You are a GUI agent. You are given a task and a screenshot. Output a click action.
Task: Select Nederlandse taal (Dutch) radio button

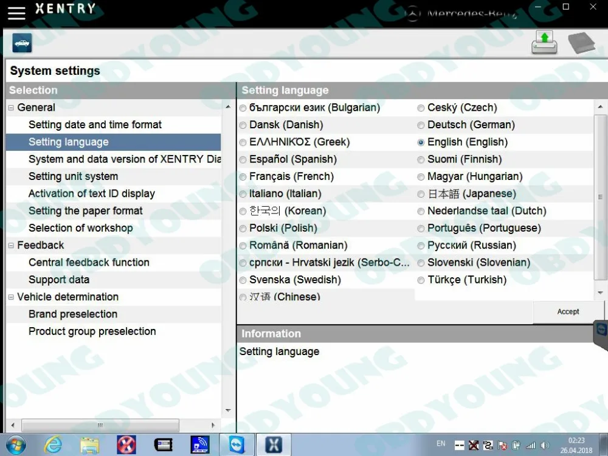(421, 212)
